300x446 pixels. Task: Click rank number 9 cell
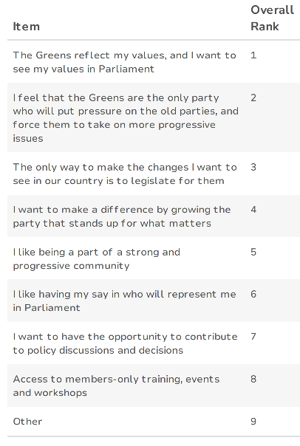tap(253, 421)
